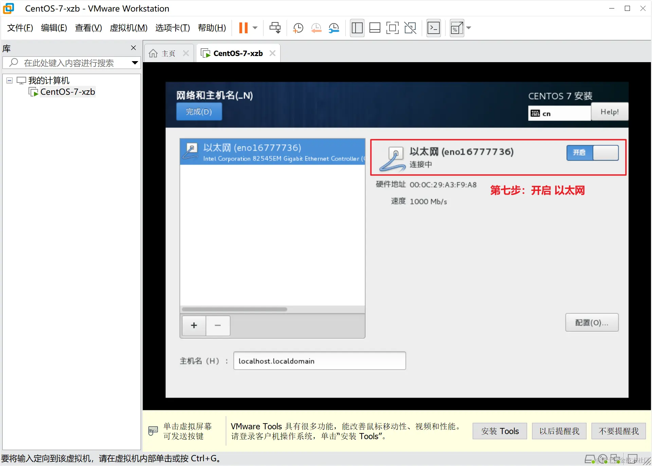Open the 查看(V) menu
The width and height of the screenshot is (652, 466).
tap(88, 28)
